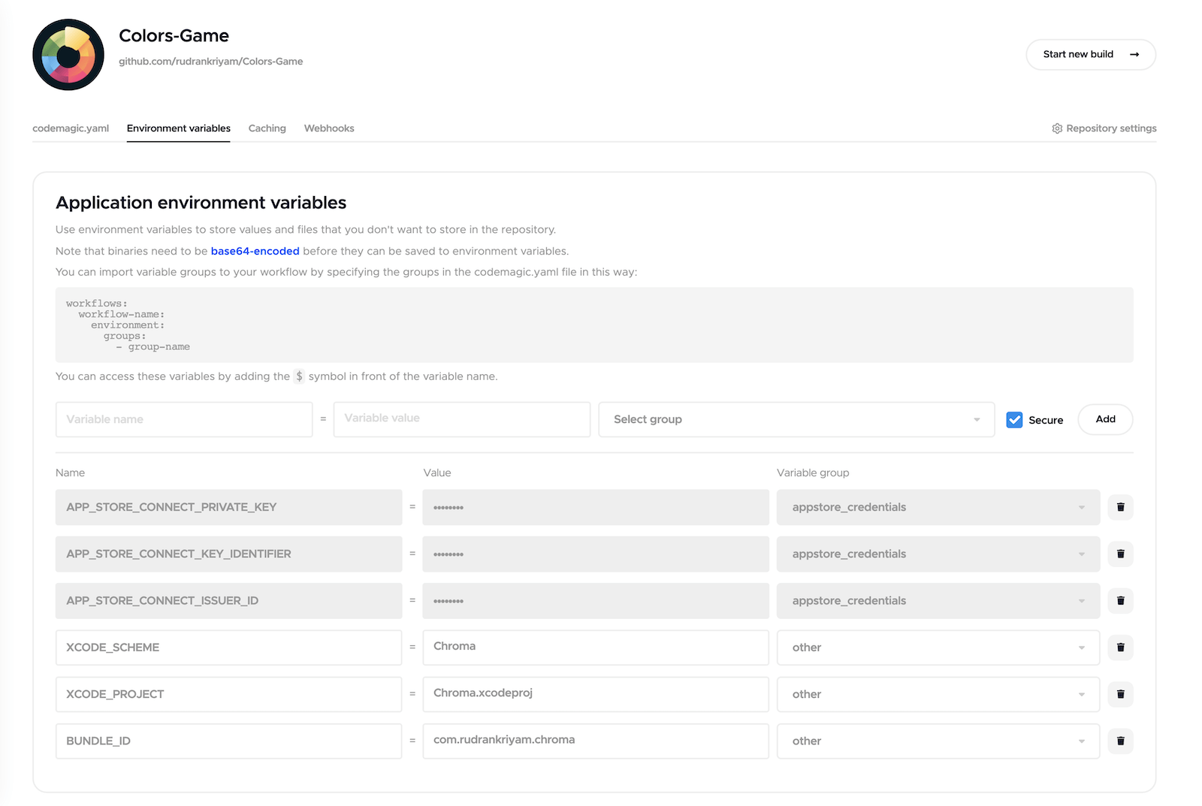Viewport: 1202px width, 806px height.
Task: Click the Add variable button
Action: 1105,419
